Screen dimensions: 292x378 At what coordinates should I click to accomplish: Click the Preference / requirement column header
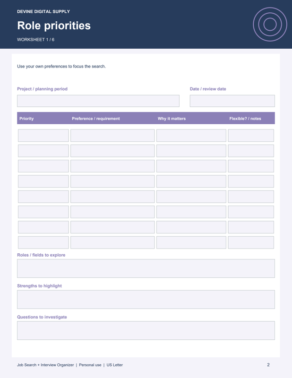click(96, 119)
